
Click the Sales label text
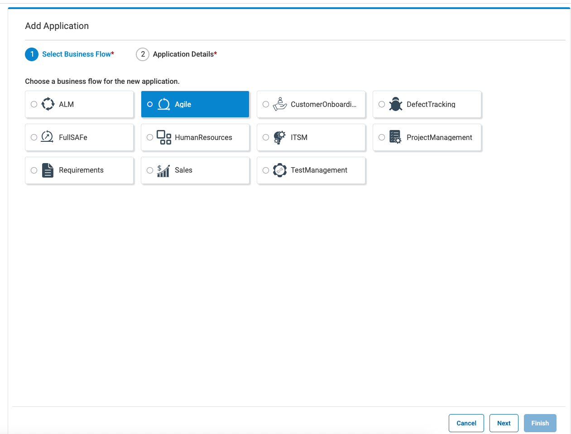183,170
